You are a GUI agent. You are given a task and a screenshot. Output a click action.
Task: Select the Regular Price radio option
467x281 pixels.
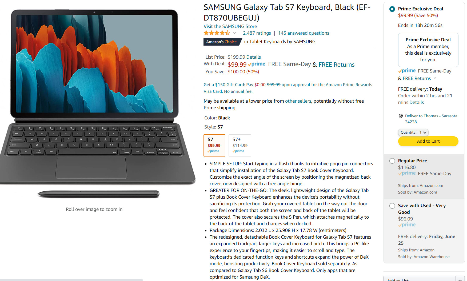click(392, 161)
